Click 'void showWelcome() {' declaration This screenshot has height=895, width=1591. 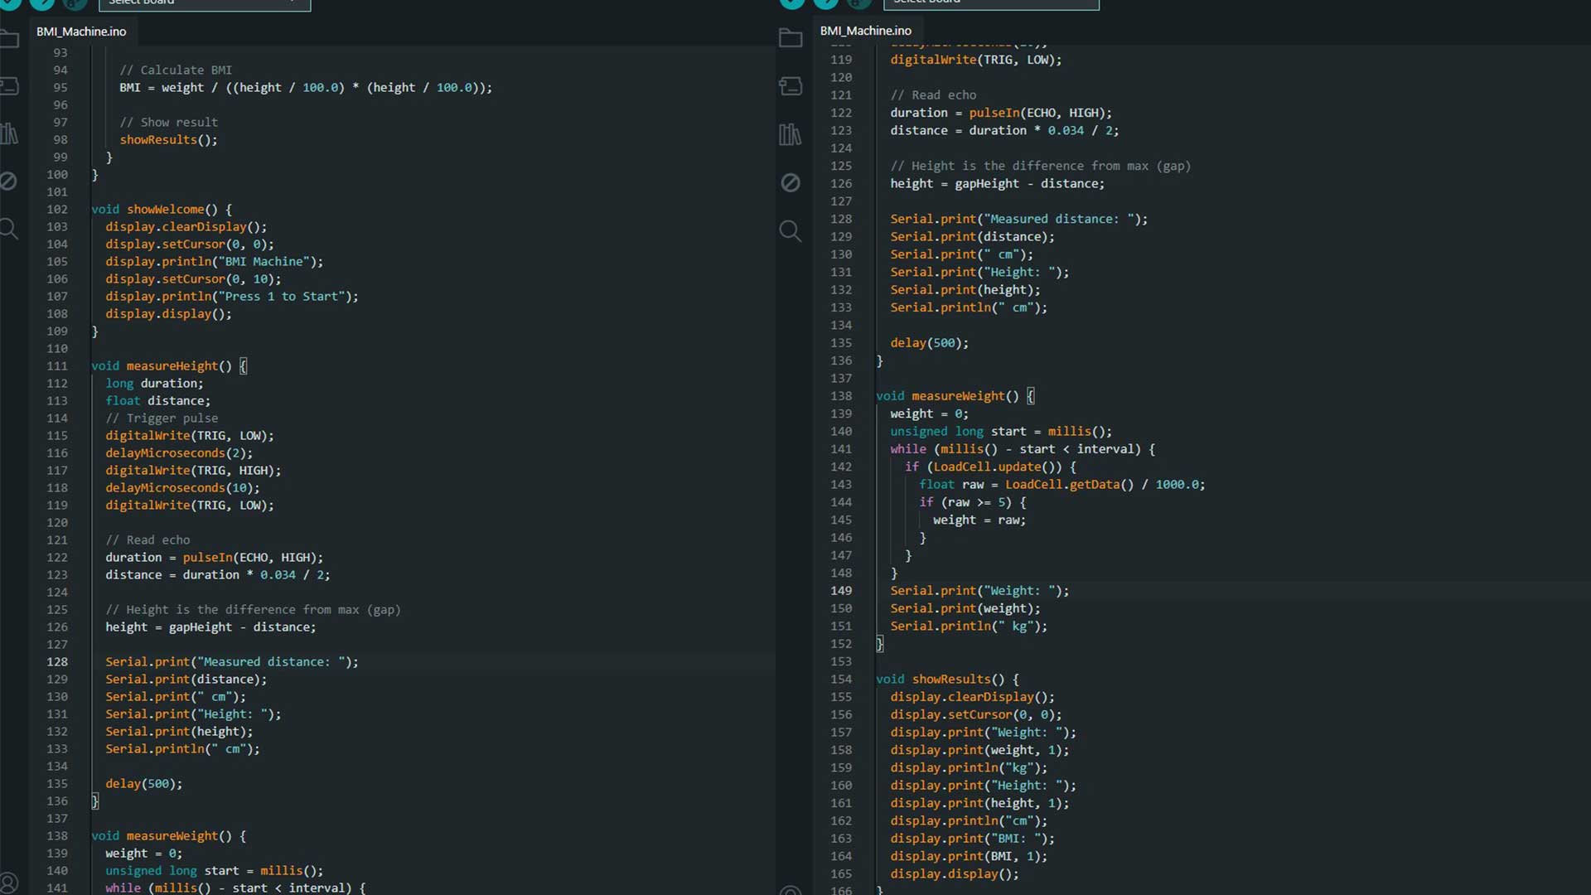pyautogui.click(x=162, y=209)
